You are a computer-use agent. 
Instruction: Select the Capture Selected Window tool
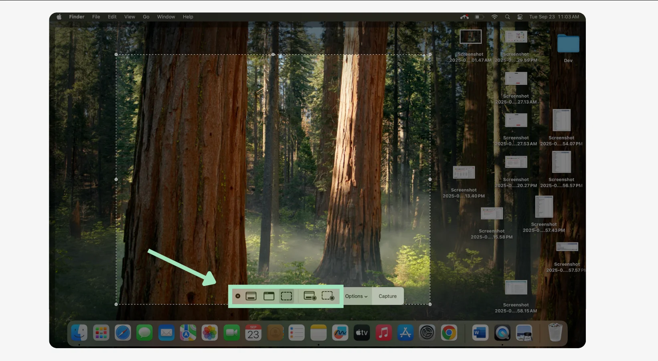pos(269,296)
